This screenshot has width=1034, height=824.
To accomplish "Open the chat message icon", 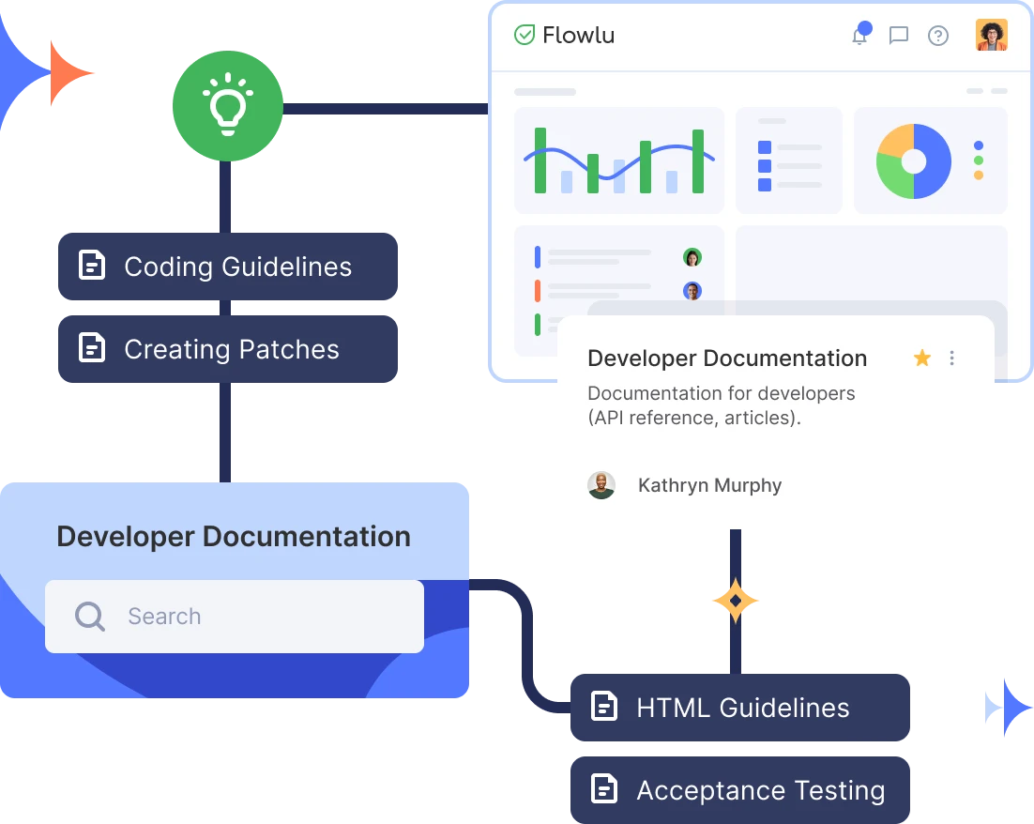I will point(899,35).
